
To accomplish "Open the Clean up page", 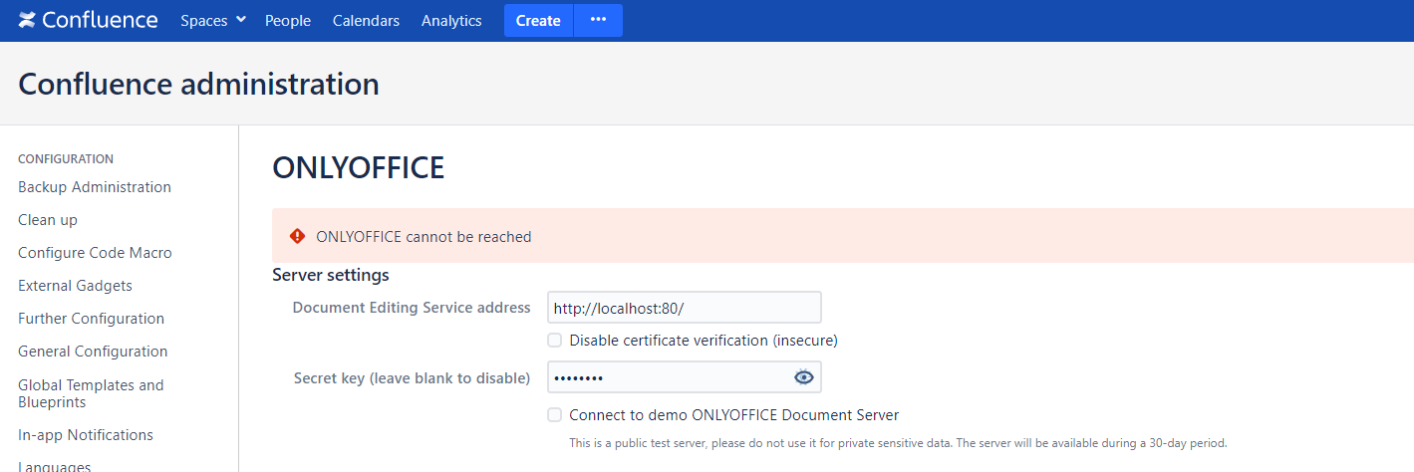I will pos(48,220).
